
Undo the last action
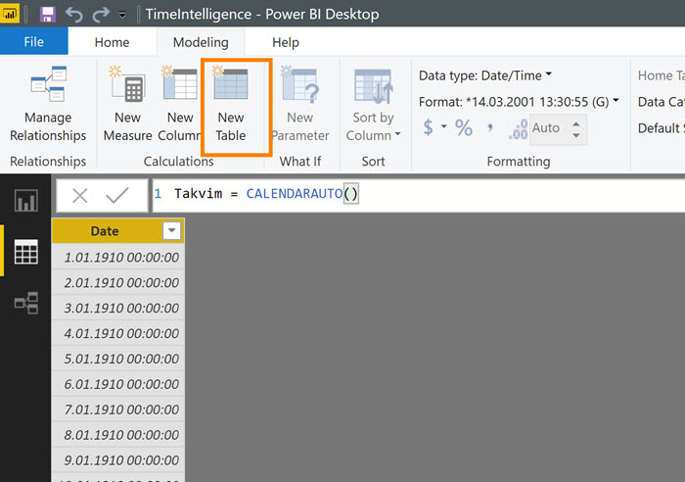click(73, 15)
